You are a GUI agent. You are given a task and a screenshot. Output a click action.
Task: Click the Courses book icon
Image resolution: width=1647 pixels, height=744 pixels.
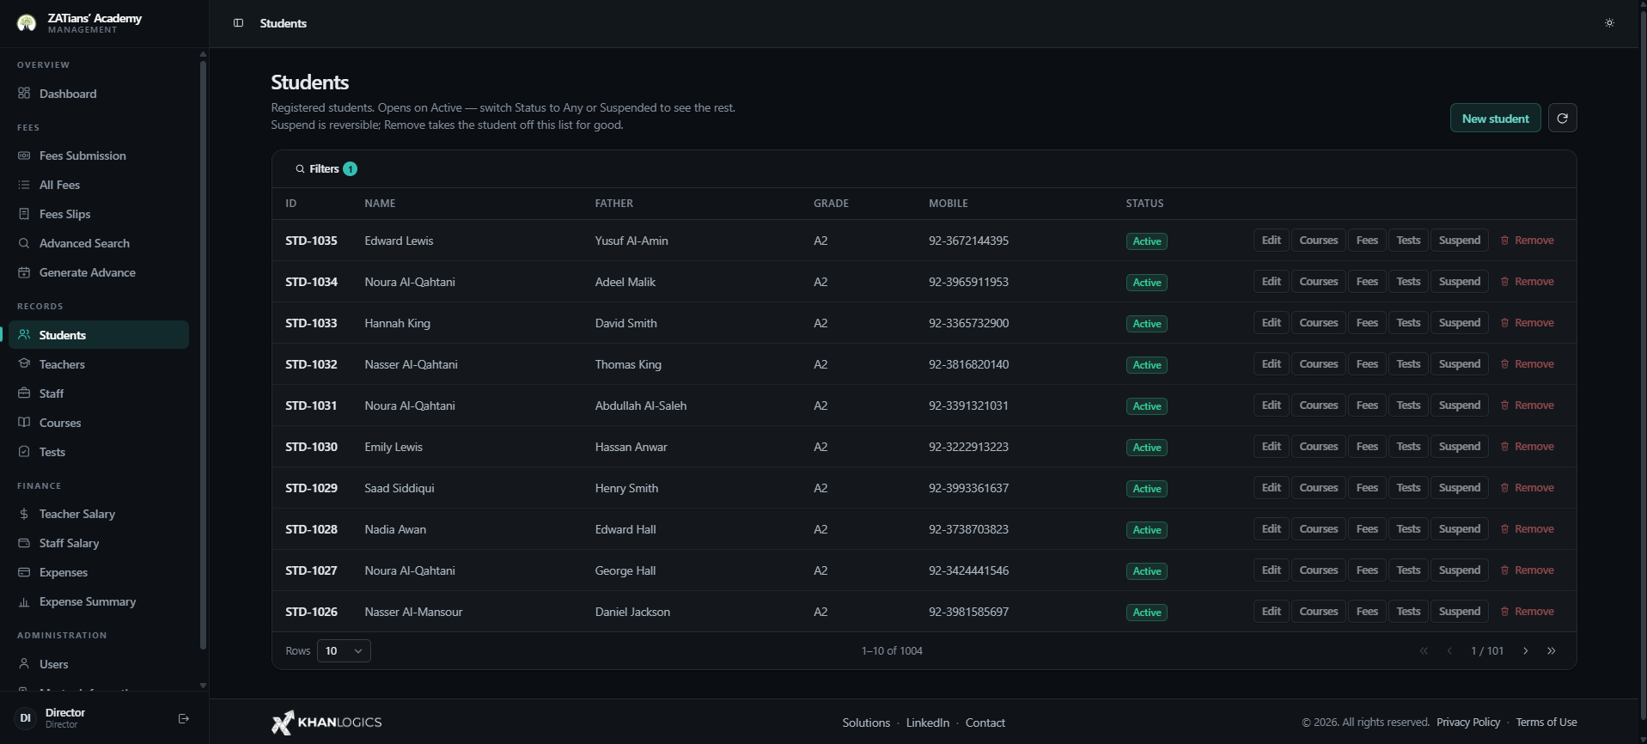tap(24, 423)
